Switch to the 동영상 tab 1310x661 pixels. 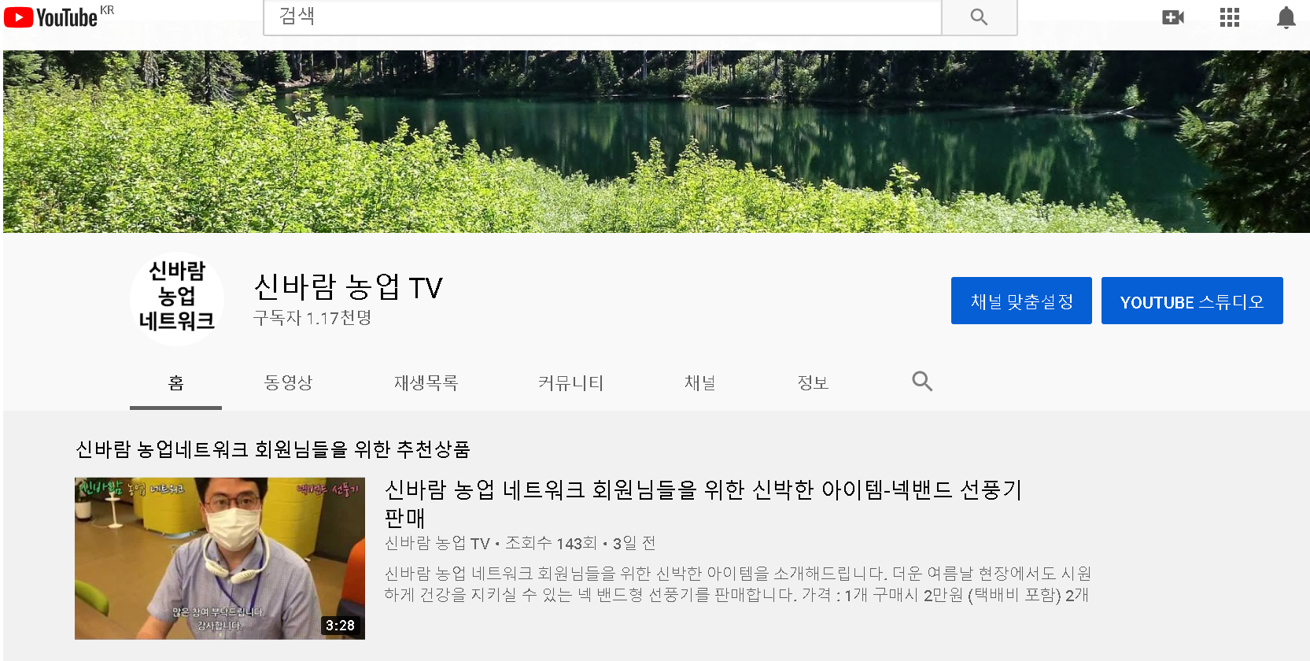pos(289,383)
